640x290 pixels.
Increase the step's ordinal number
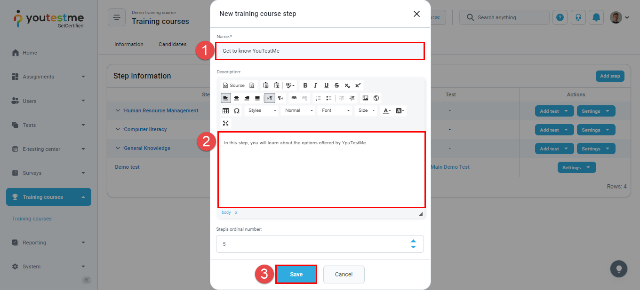pos(413,241)
